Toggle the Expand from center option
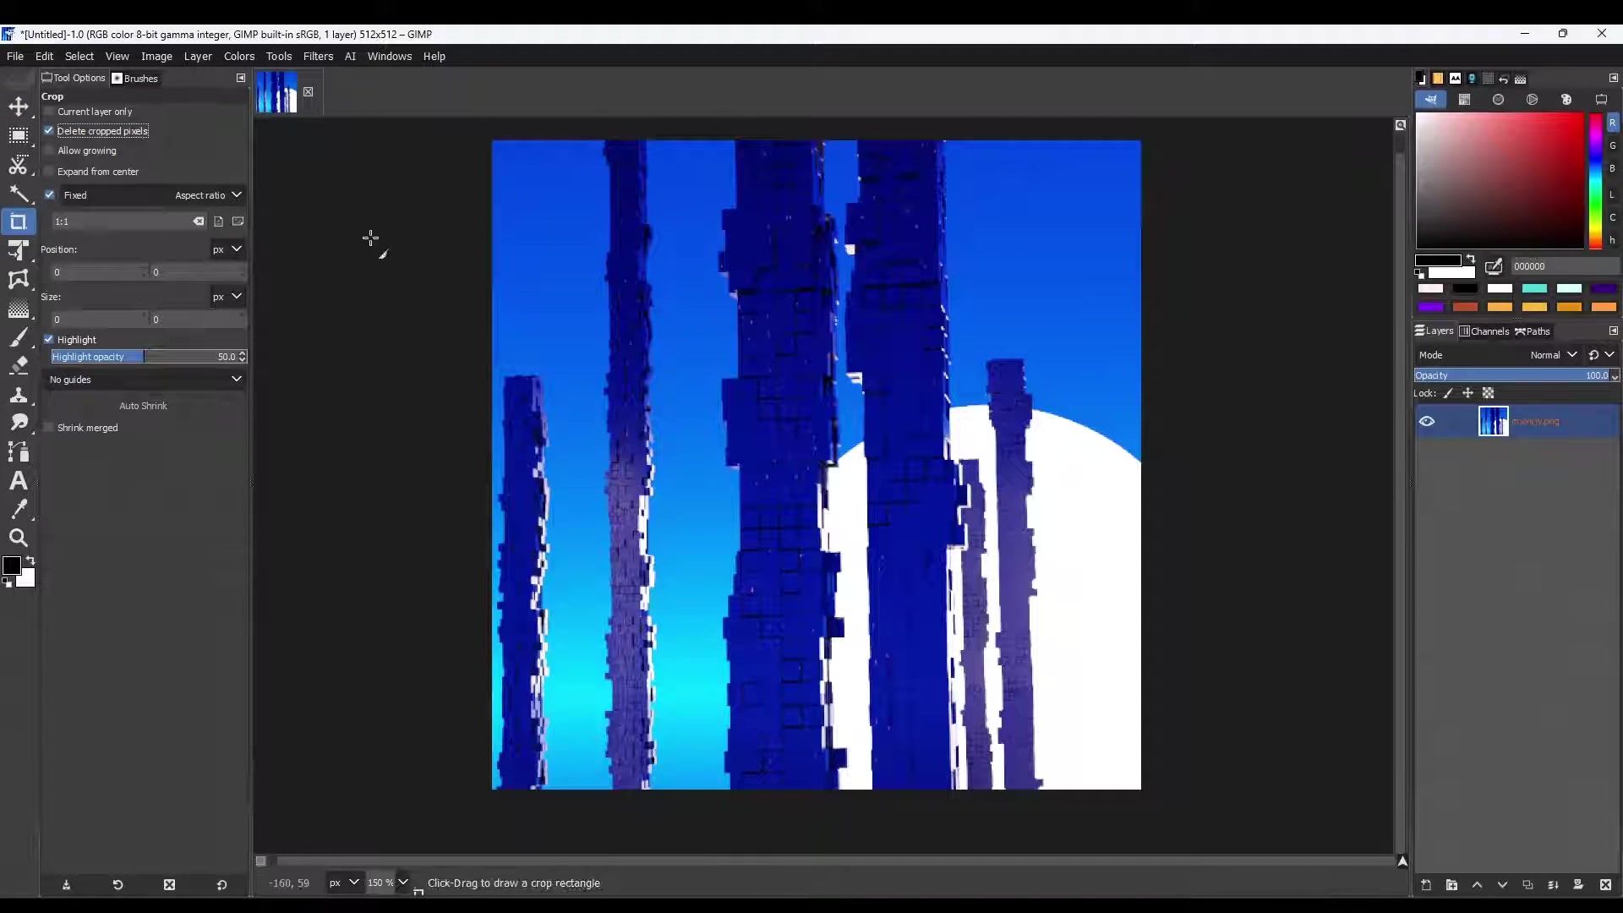Image resolution: width=1623 pixels, height=913 pixels. pos(49,172)
